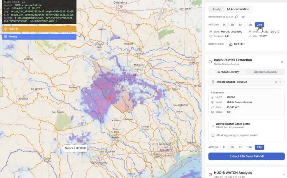Close the HUC-6 WATCH Analysis panel
The image size is (287, 178).
pos(284,175)
